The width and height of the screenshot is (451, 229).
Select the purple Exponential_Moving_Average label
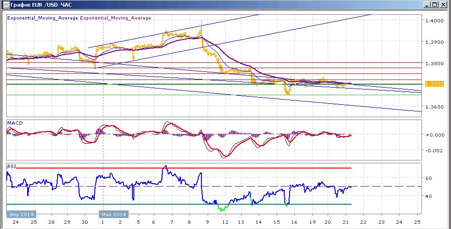tap(115, 18)
